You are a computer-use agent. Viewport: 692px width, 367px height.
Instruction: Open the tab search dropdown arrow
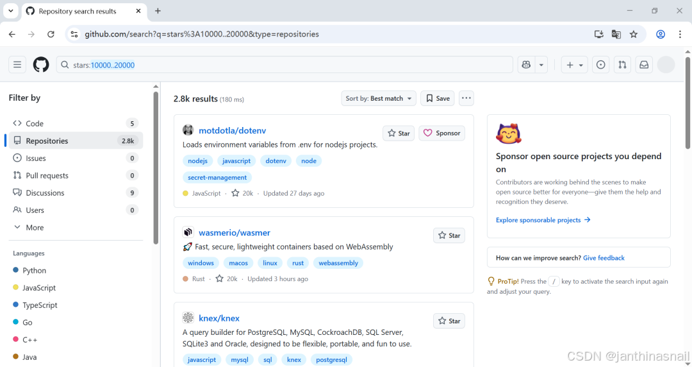tap(11, 11)
